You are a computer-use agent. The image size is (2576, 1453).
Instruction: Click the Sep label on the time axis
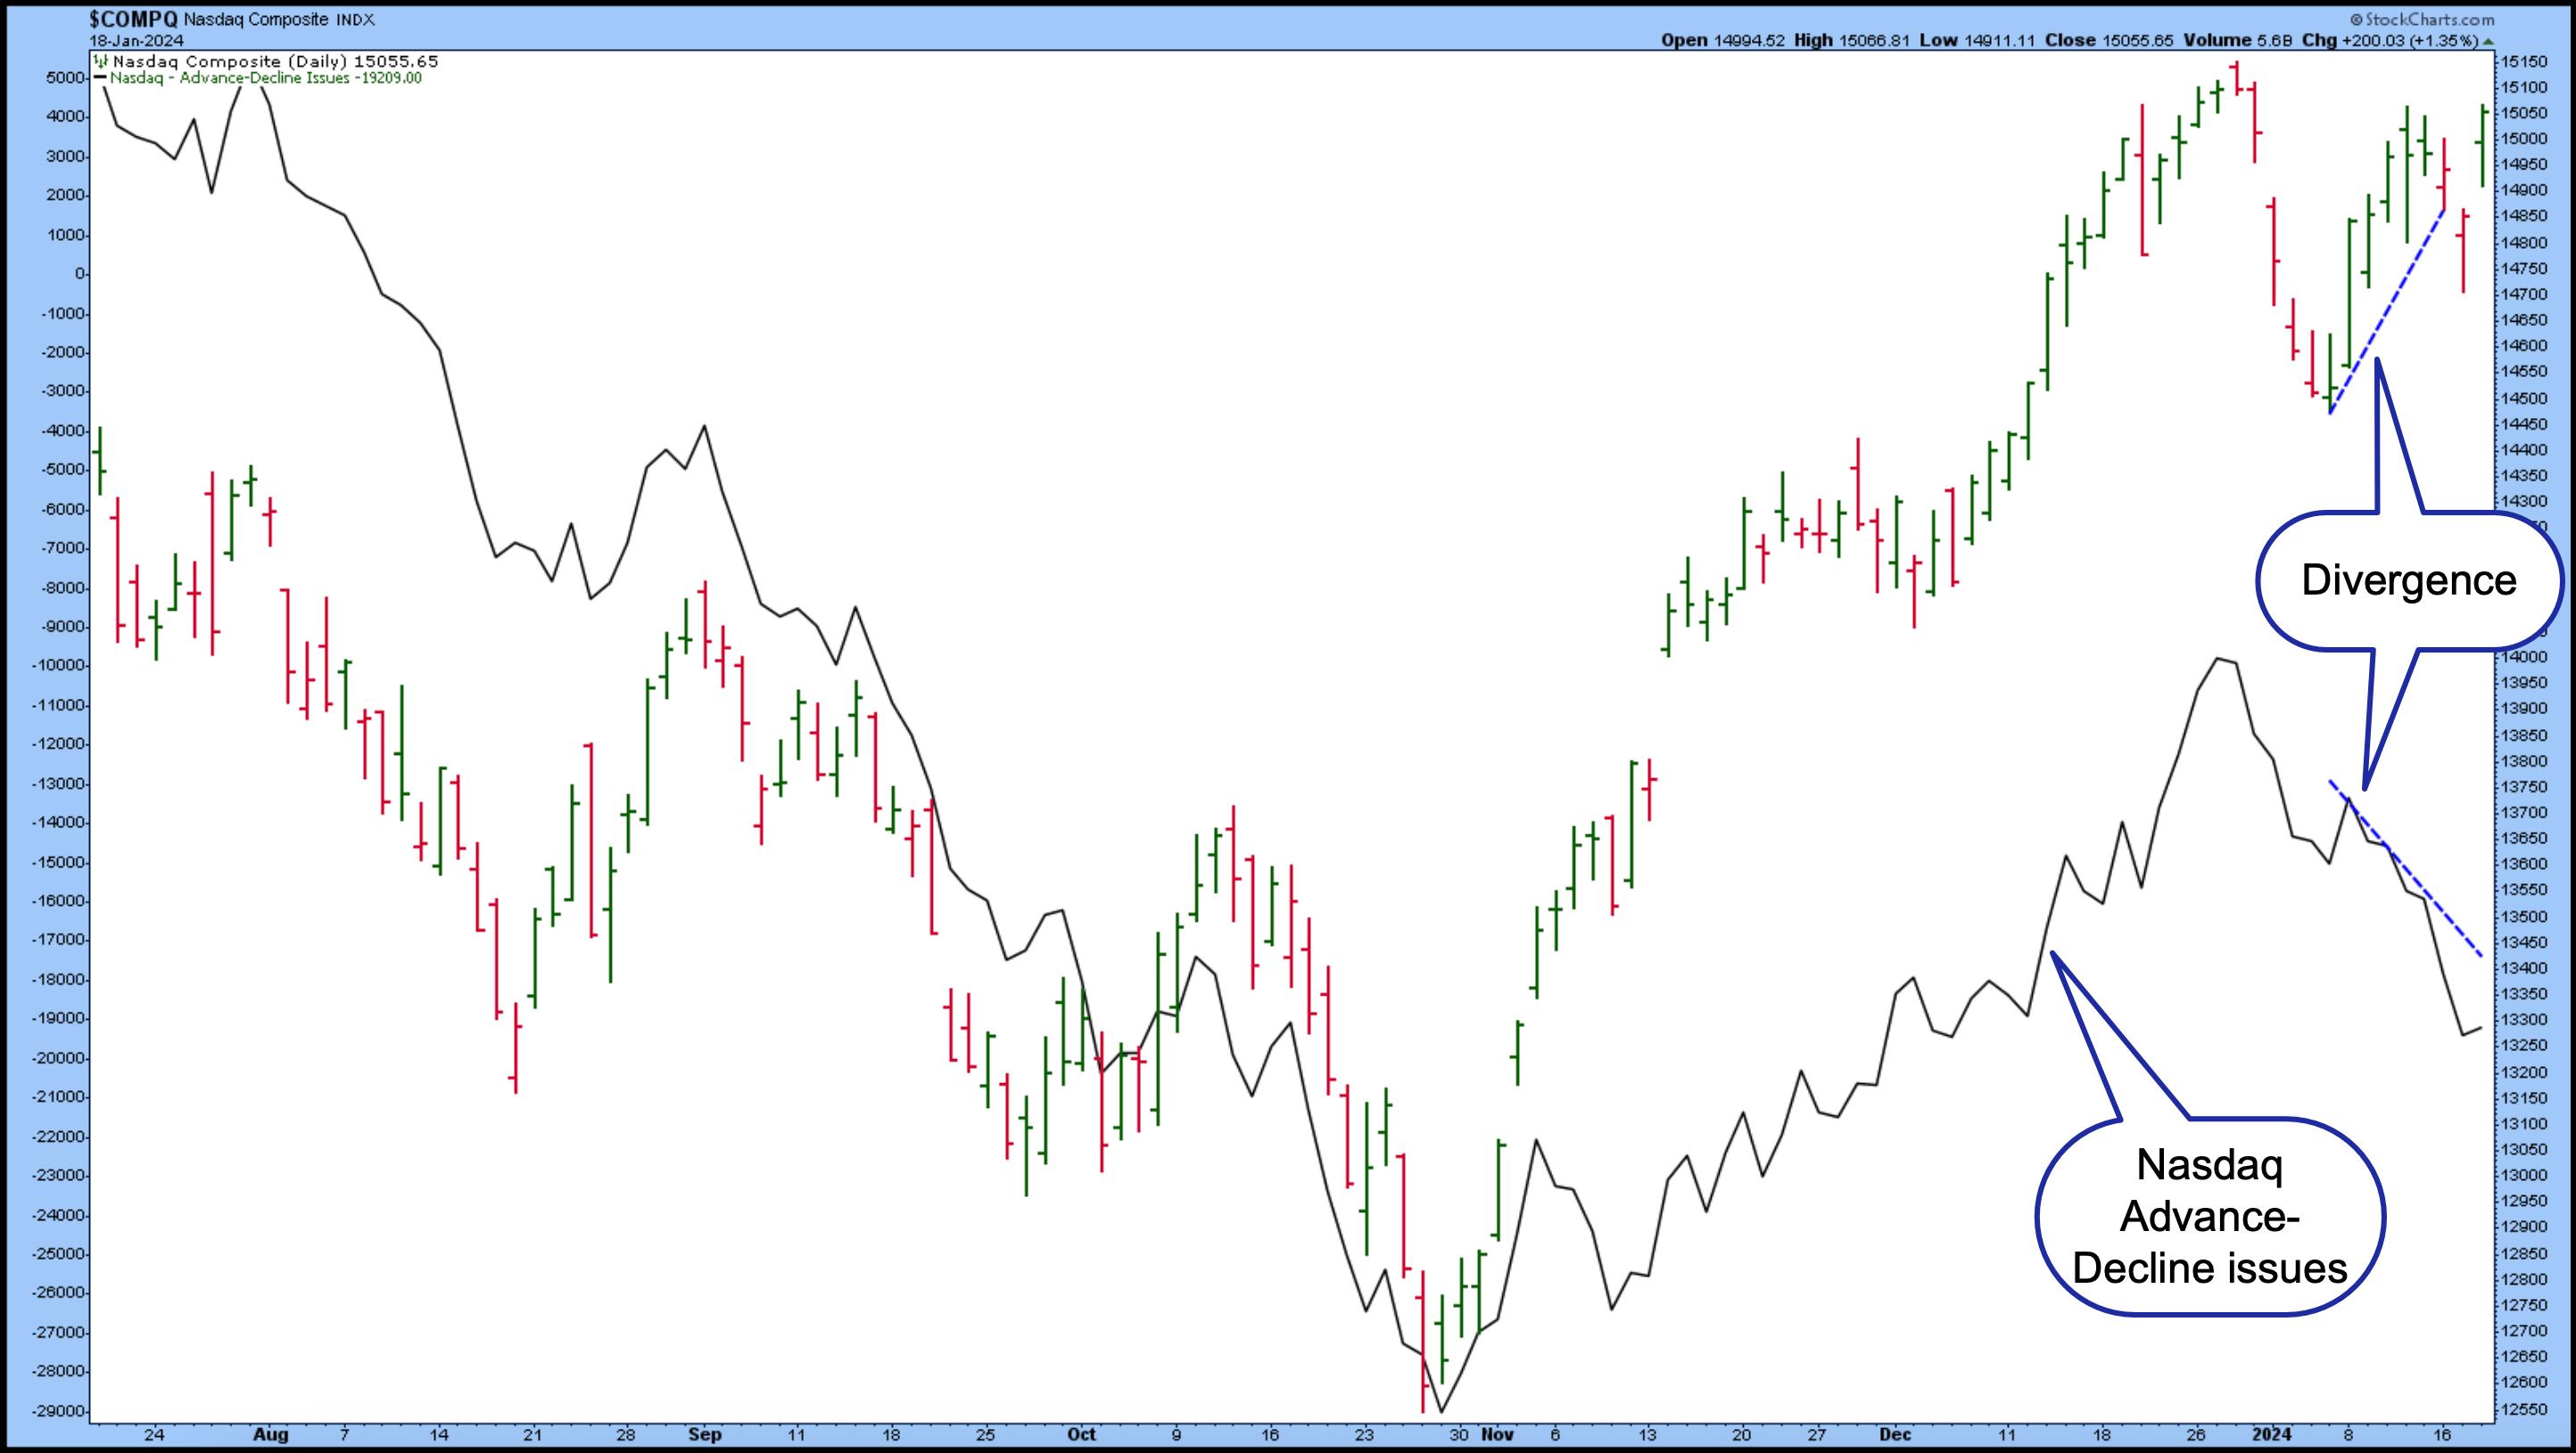click(x=704, y=1434)
